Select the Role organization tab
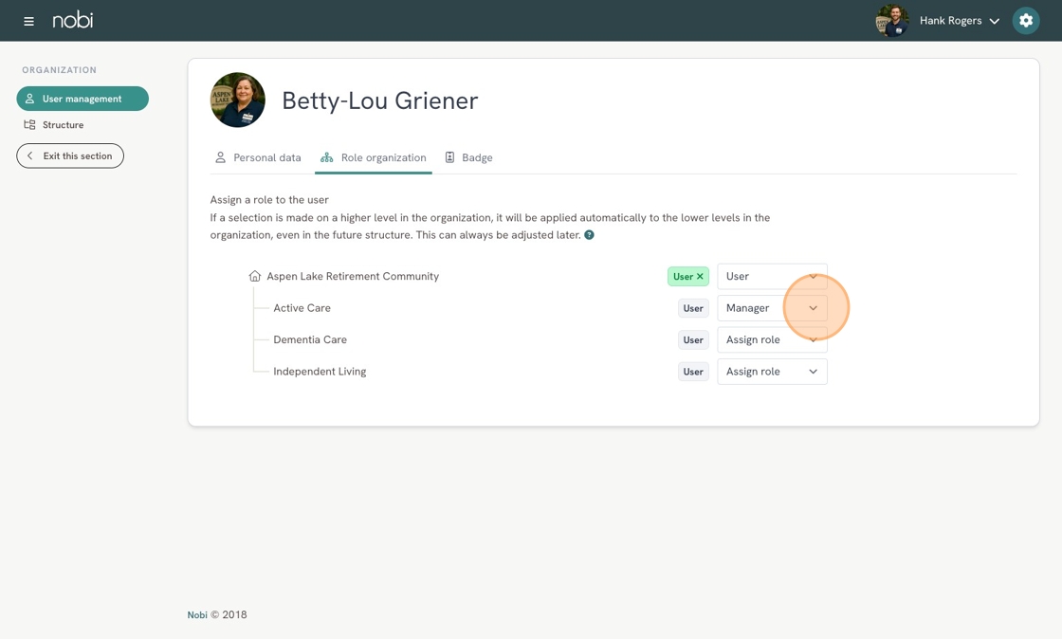Image resolution: width=1062 pixels, height=639 pixels. pyautogui.click(x=374, y=157)
